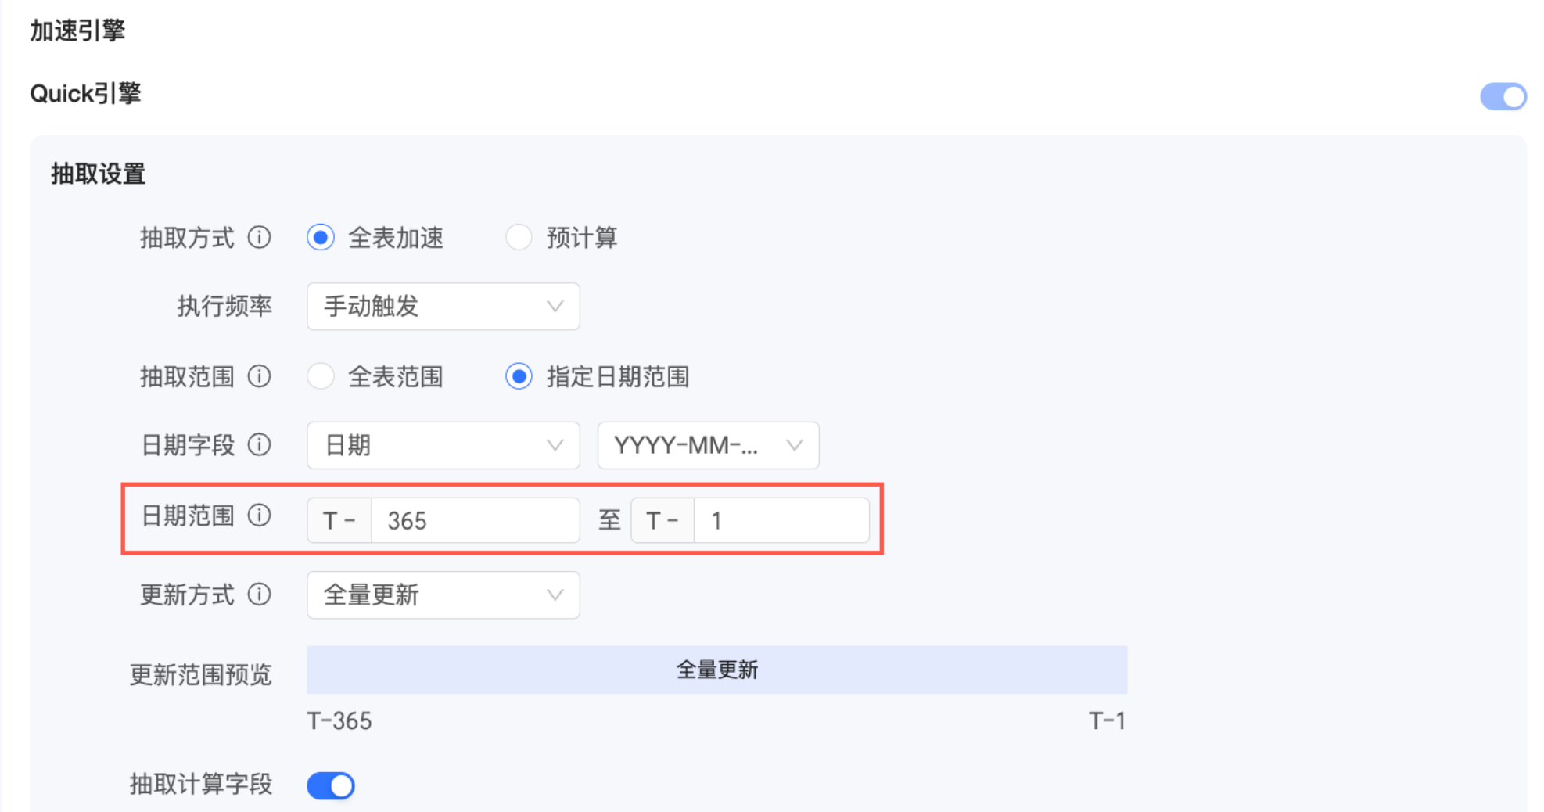Click the 全量更新 preview range bar

(x=716, y=670)
